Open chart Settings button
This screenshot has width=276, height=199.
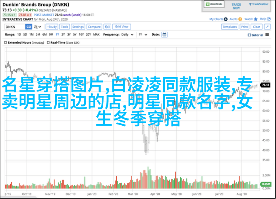coord(78,27)
